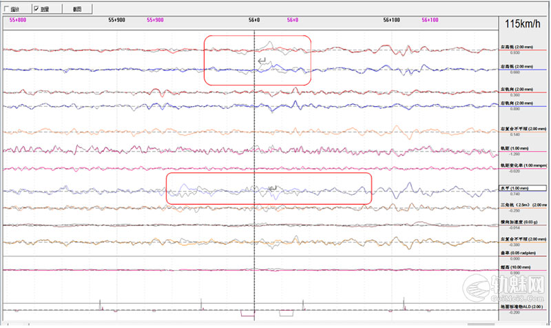The height and width of the screenshot is (328, 551).
Task: Click the horizontal scrollbar thumb at bottom
Action: pos(481,325)
